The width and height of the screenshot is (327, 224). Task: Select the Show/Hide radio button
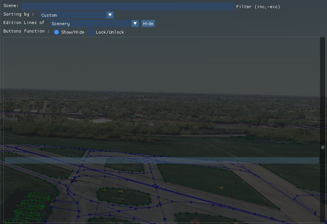pos(56,32)
